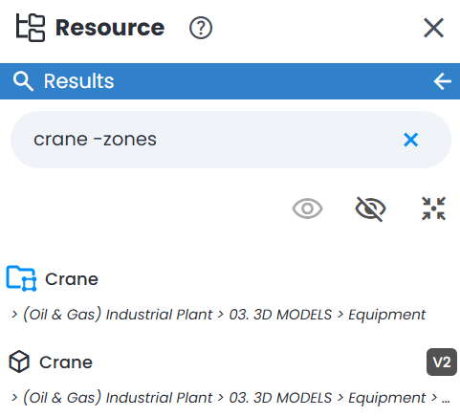Expand second result's breadcrumb path chevron
Screen dimensions: 460x417
(14, 398)
